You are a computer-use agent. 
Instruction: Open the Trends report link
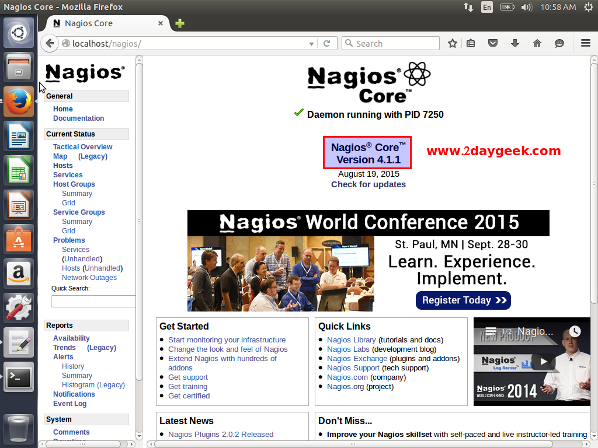point(64,348)
